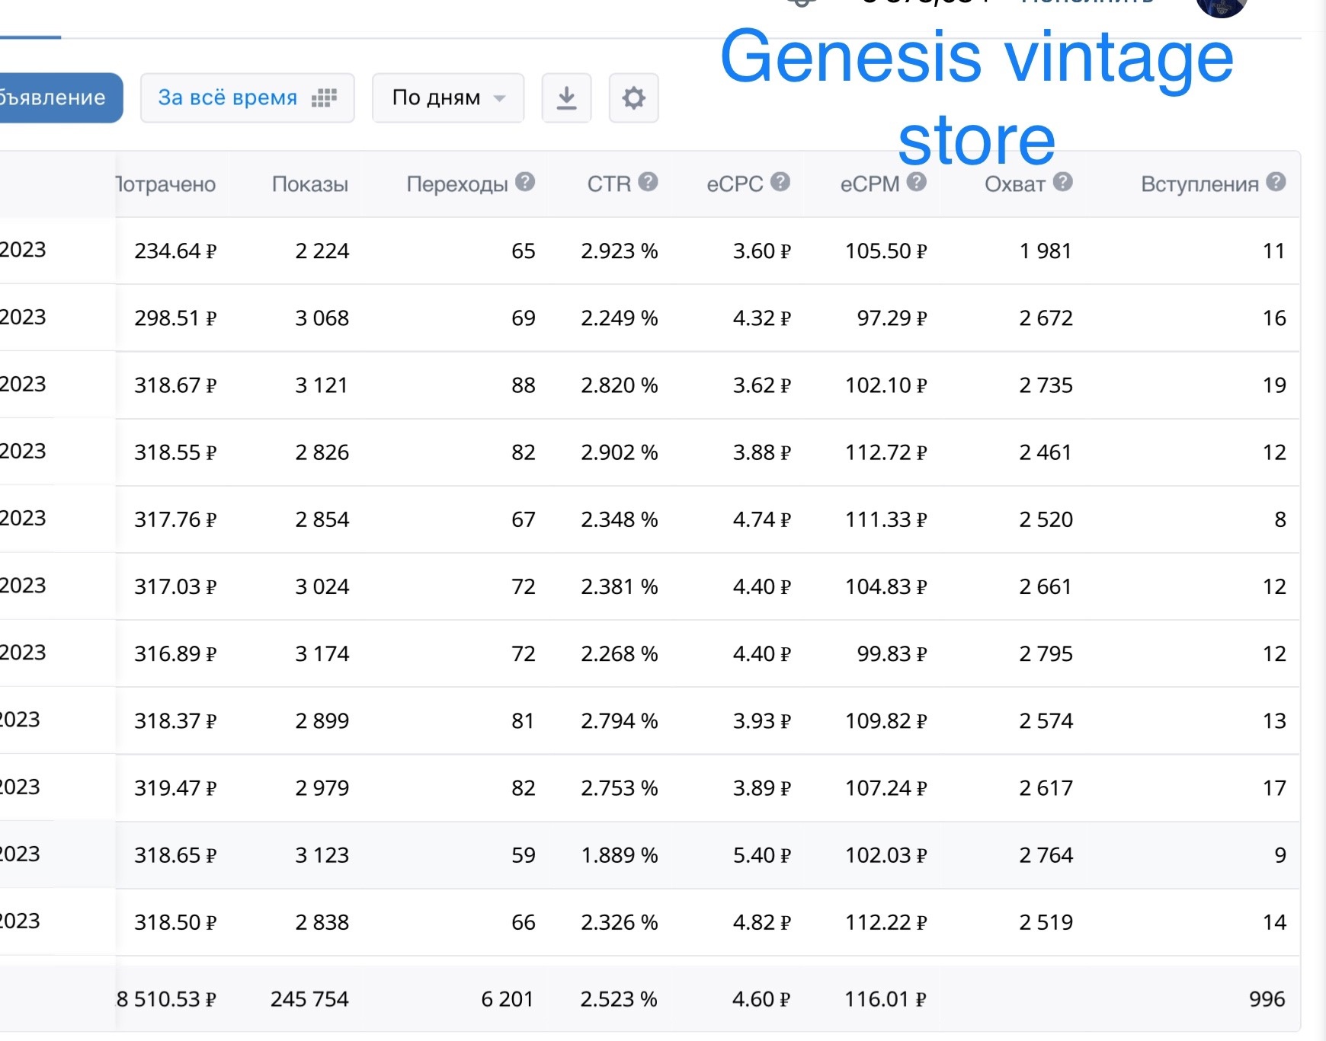The height and width of the screenshot is (1041, 1326).
Task: Click the help icon next to Переходы
Action: 525,182
